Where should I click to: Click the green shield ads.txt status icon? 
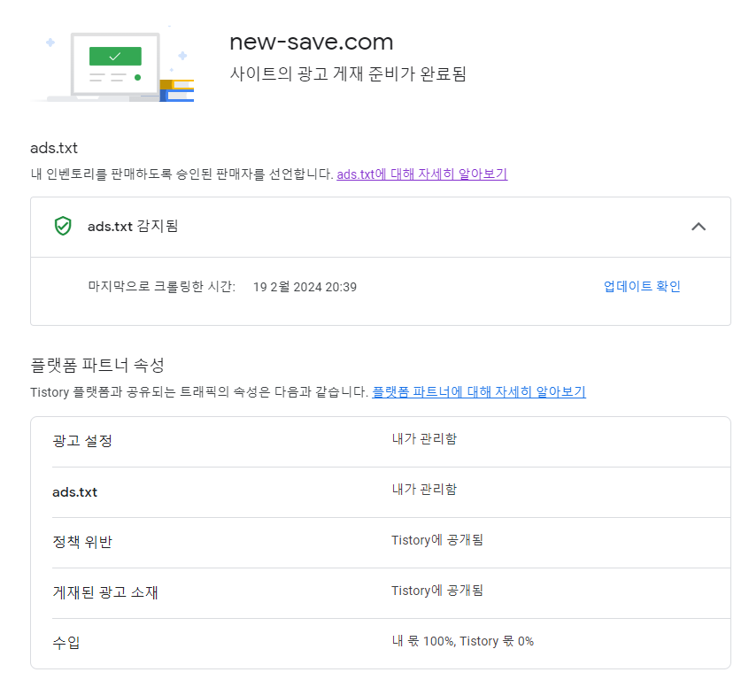point(63,226)
